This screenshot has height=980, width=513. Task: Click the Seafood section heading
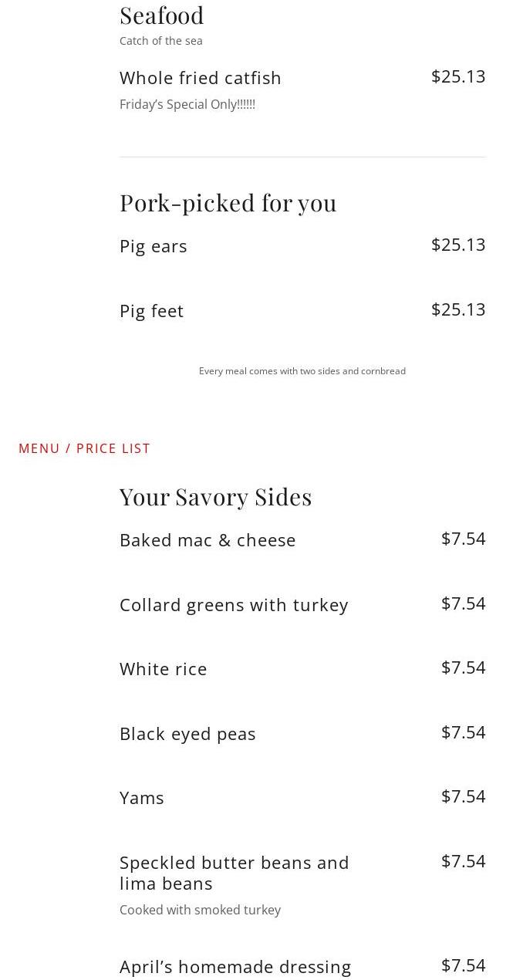click(x=162, y=15)
